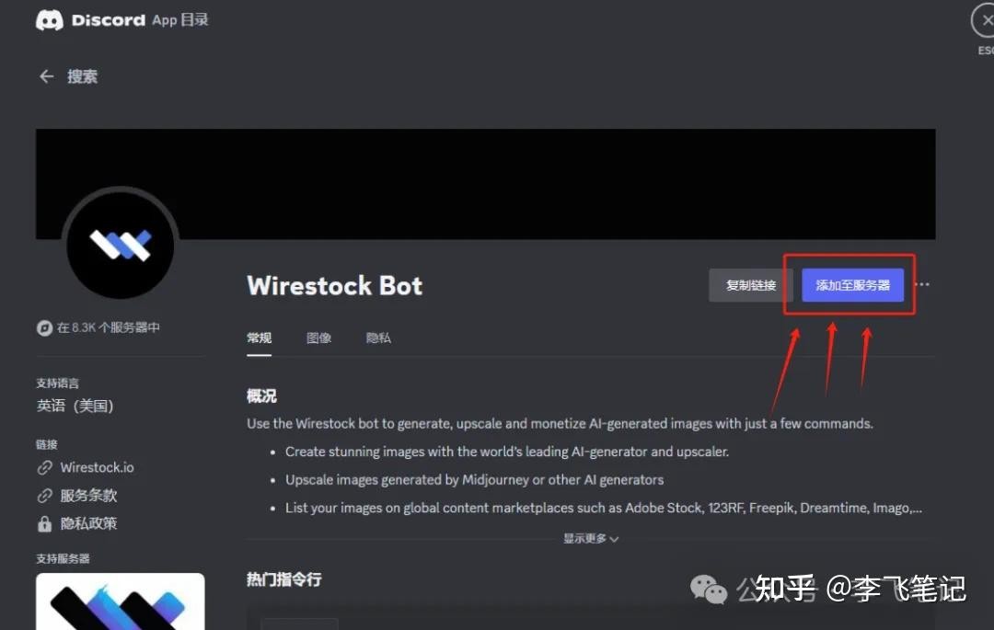This screenshot has height=630, width=994.
Task: Open the Wirestock.io link
Action: (97, 468)
